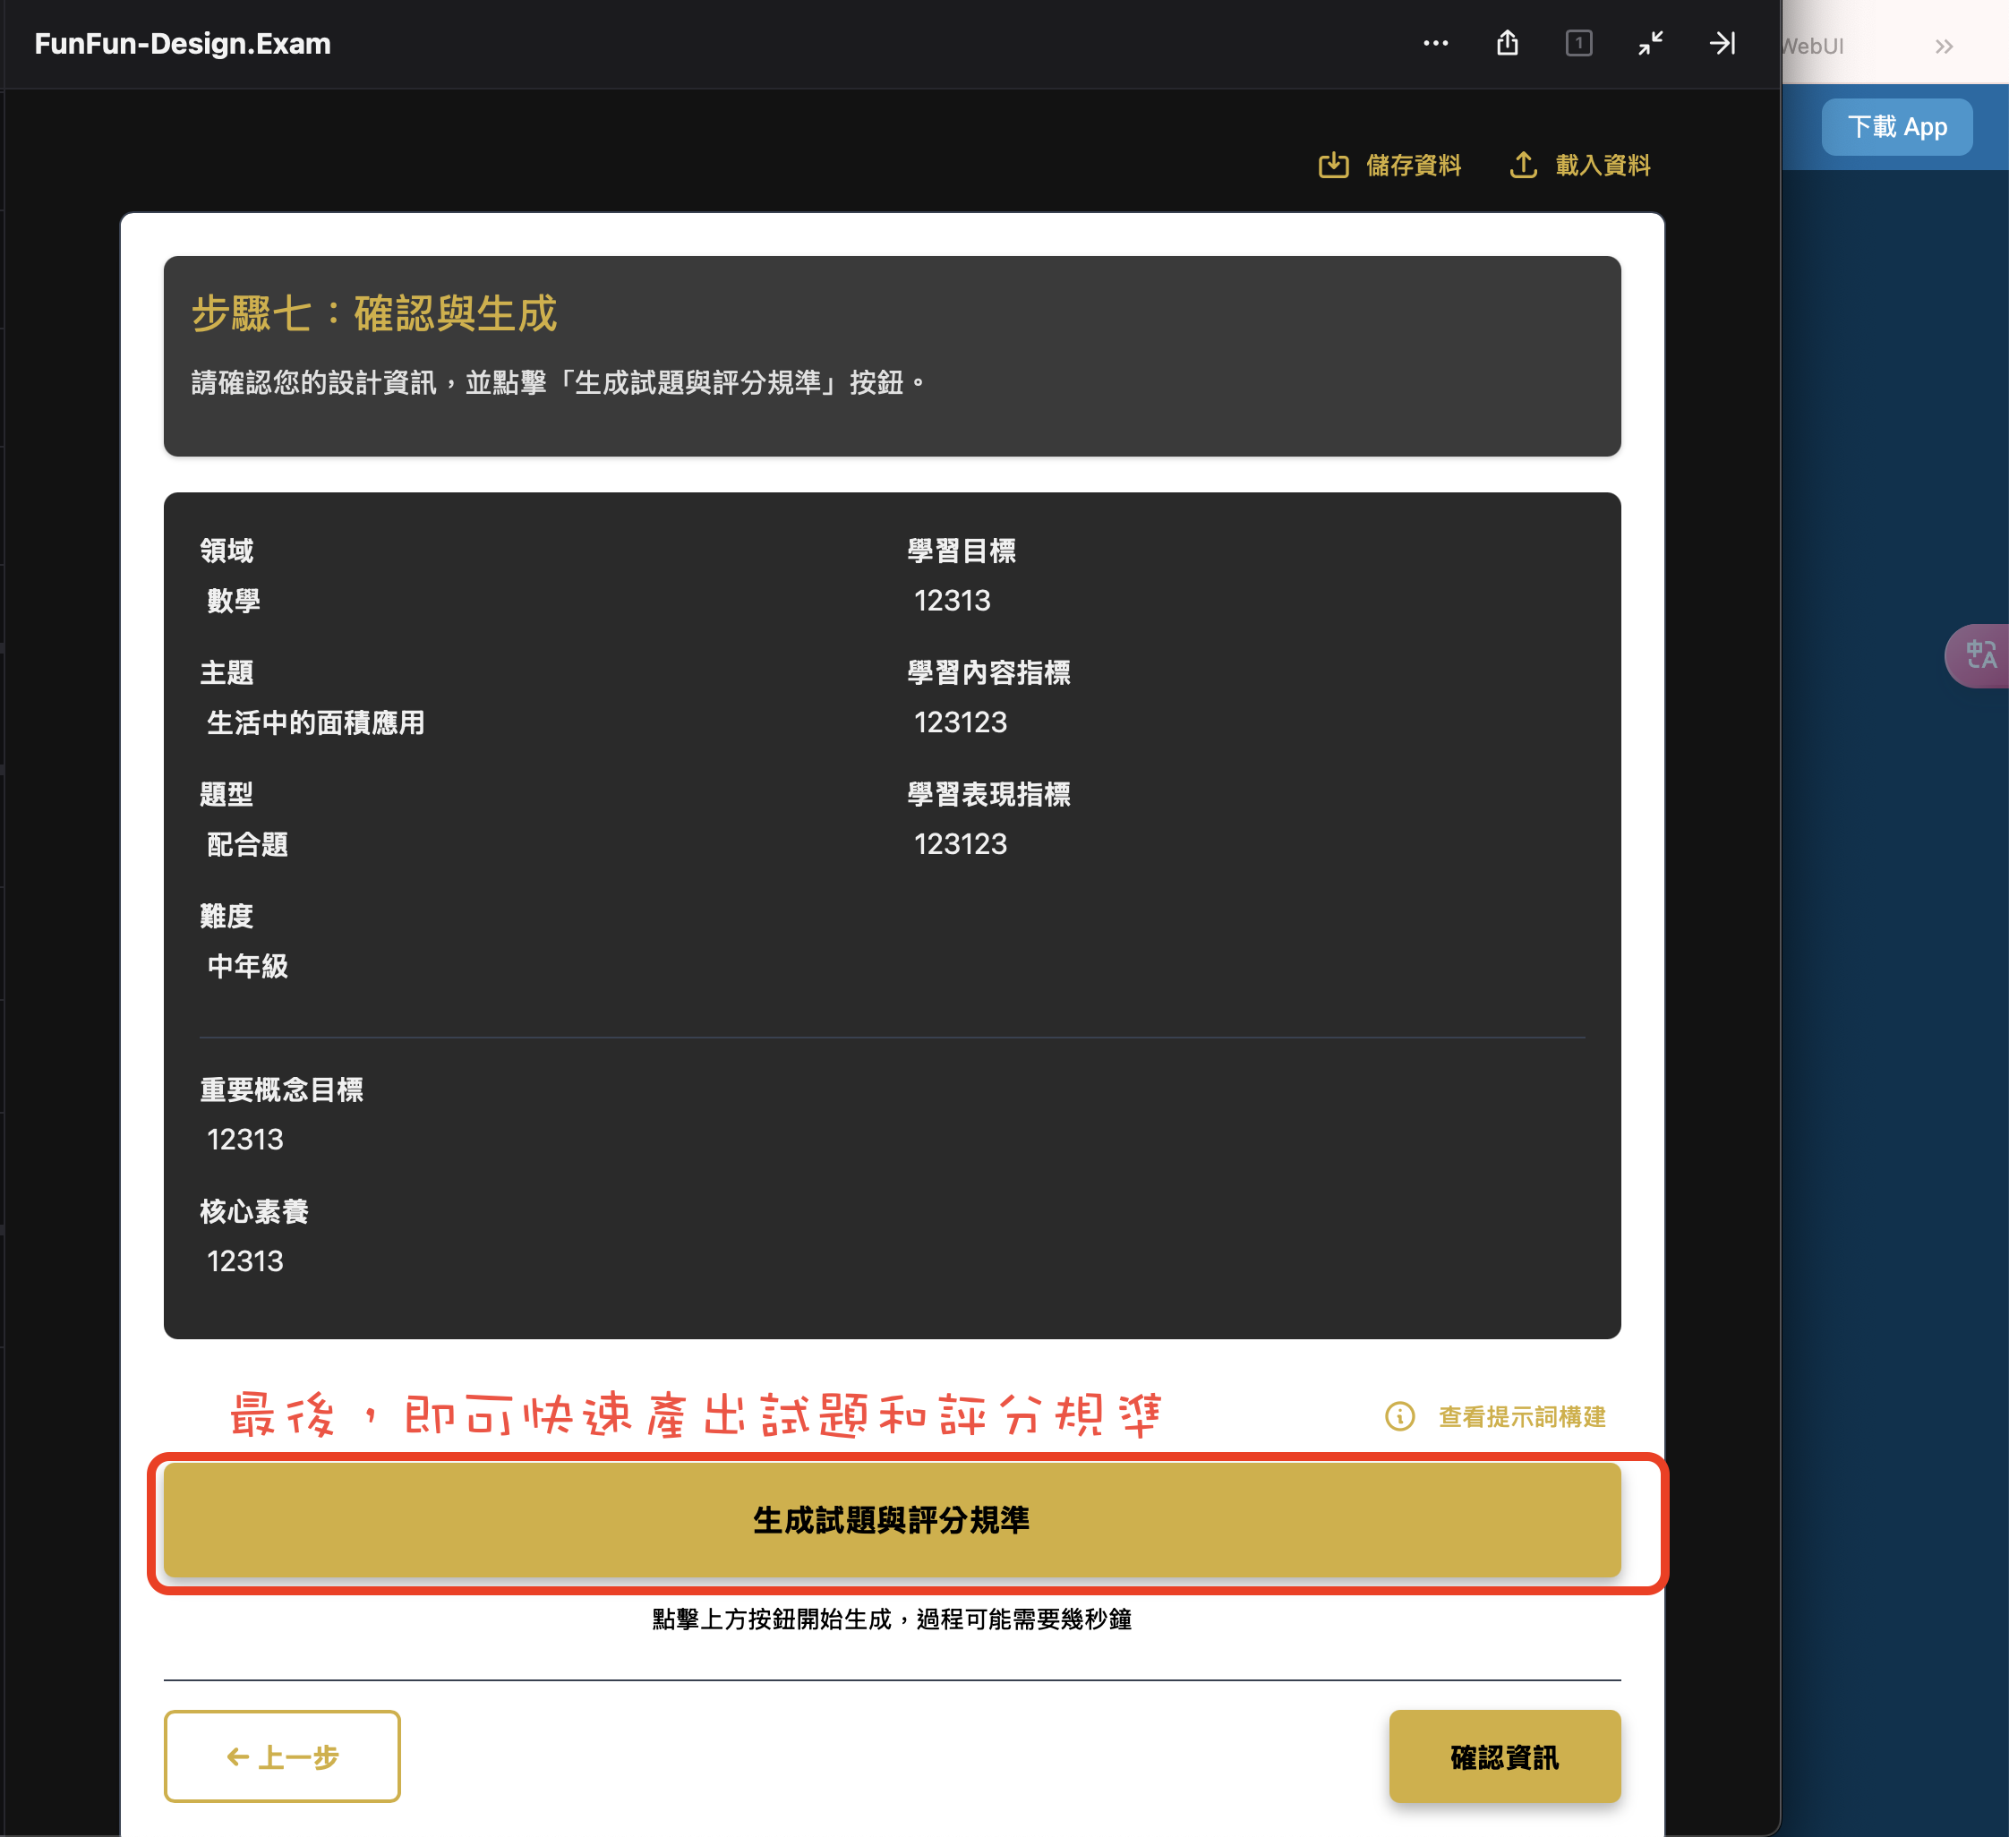The image size is (2009, 1837).
Task: Open the three-dots more options menu
Action: tap(1435, 43)
